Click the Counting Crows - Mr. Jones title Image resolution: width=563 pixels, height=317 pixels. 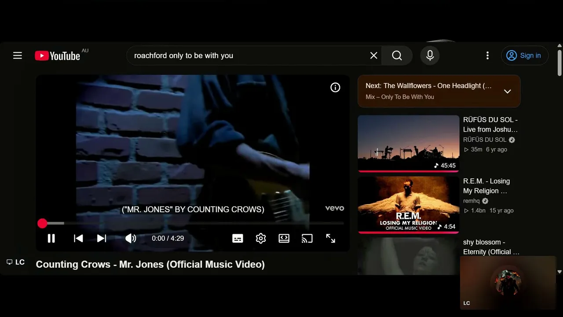150,264
